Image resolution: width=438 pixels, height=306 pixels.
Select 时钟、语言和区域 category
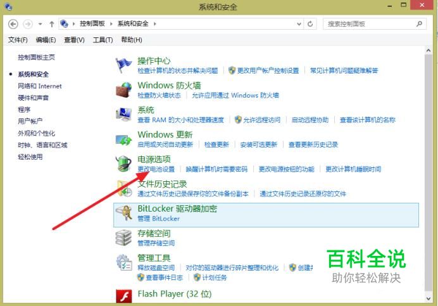(42, 145)
